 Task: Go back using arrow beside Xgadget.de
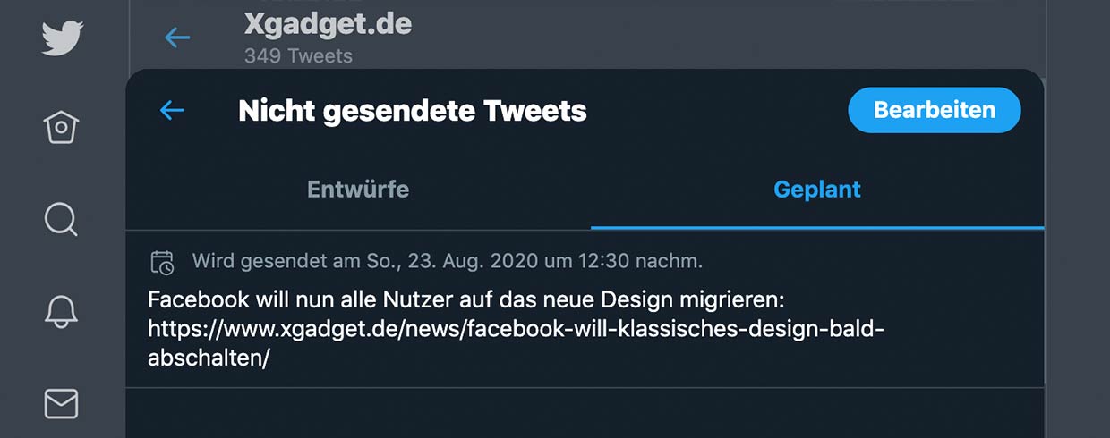tap(177, 38)
